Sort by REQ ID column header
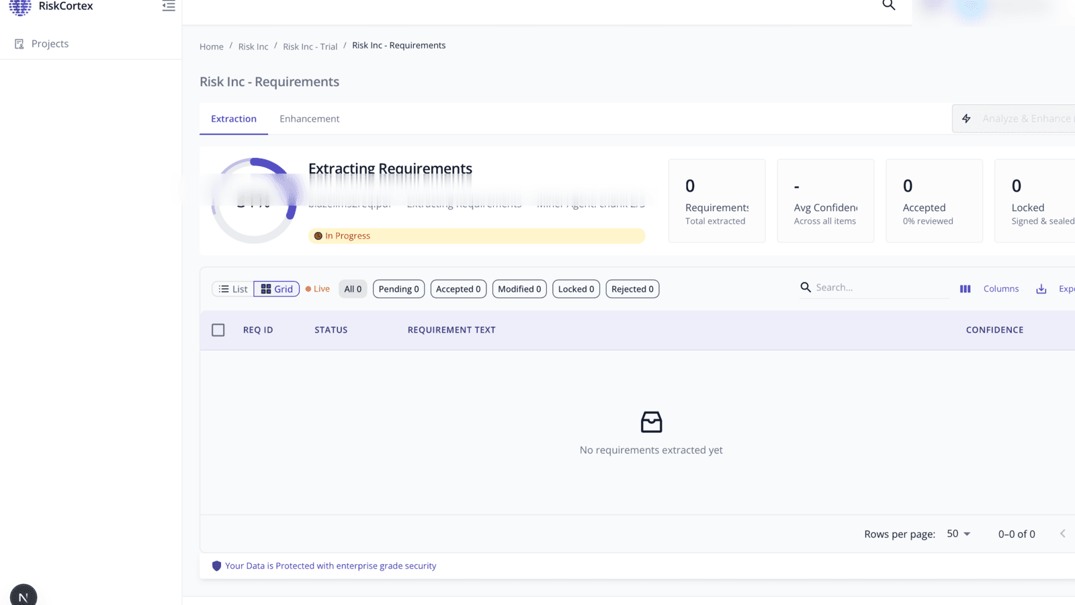Image resolution: width=1075 pixels, height=605 pixels. (258, 330)
